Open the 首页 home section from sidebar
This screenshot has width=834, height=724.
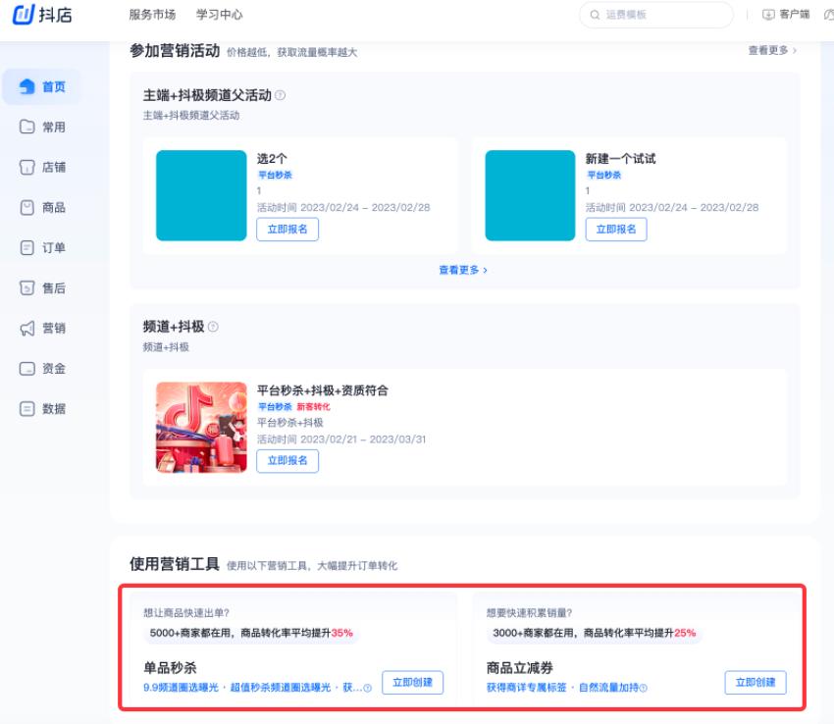click(41, 85)
